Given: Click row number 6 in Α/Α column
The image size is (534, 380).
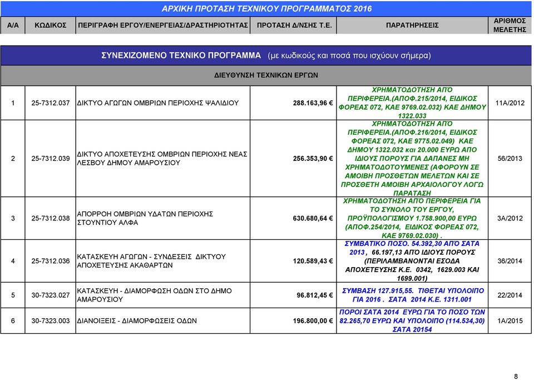Looking at the screenshot, I should (13, 321).
